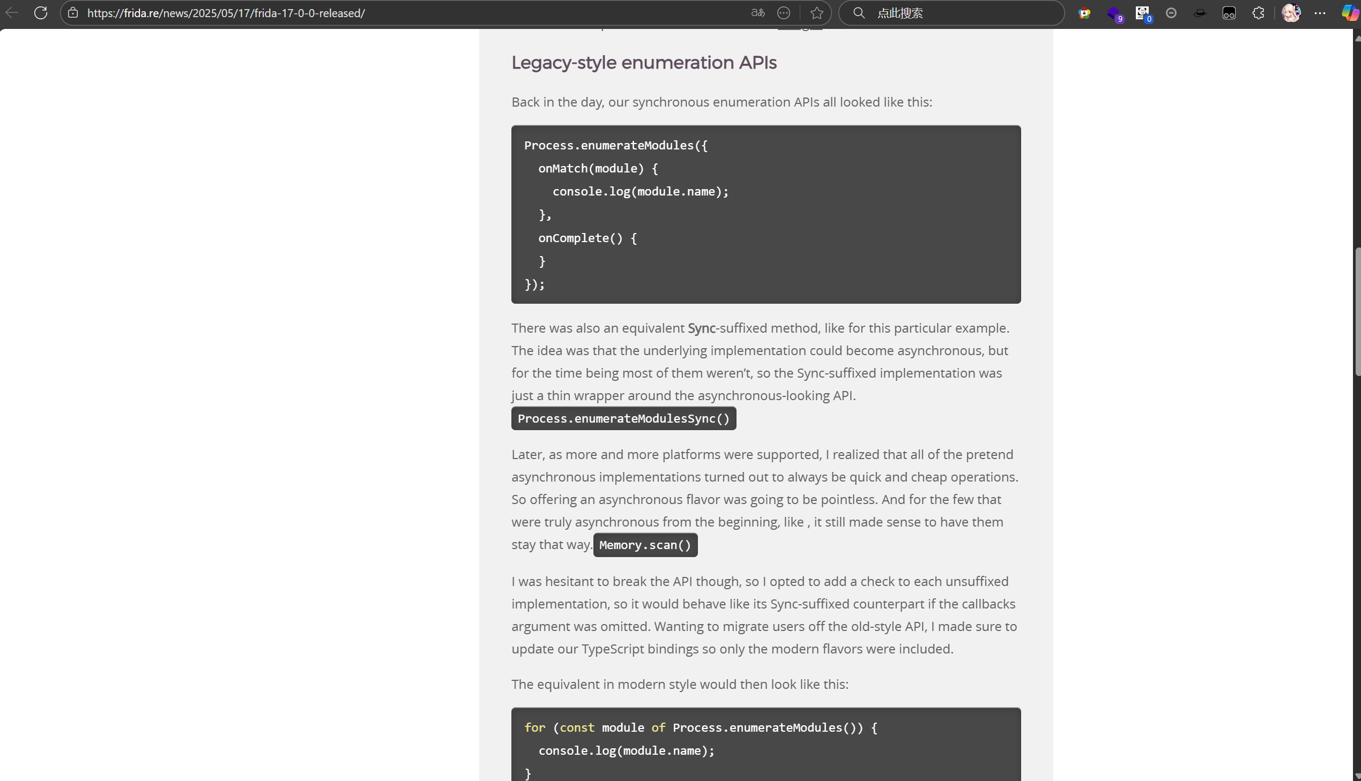
Task: Click the 点此搜索 search box
Action: (x=951, y=13)
